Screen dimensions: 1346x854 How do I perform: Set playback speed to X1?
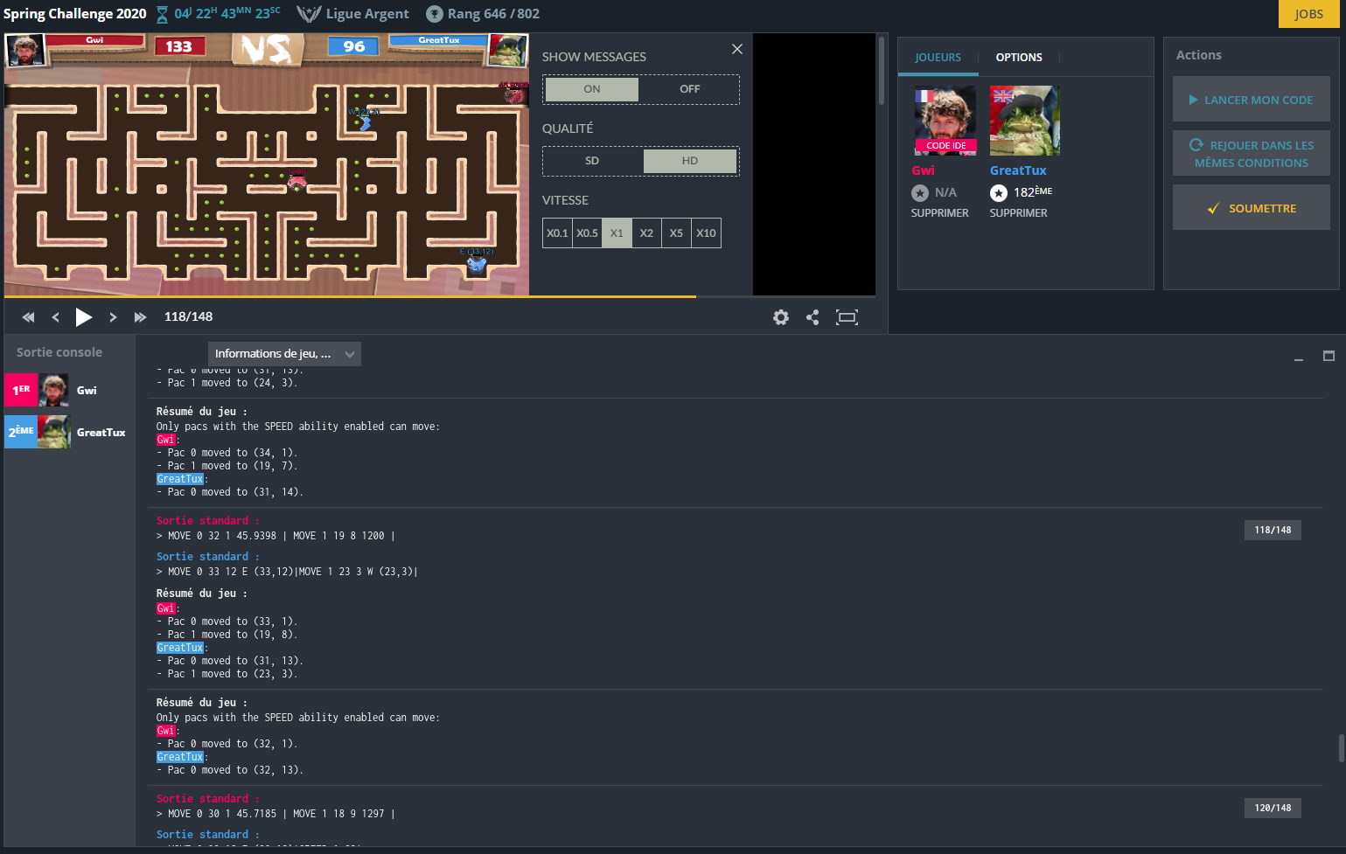617,233
